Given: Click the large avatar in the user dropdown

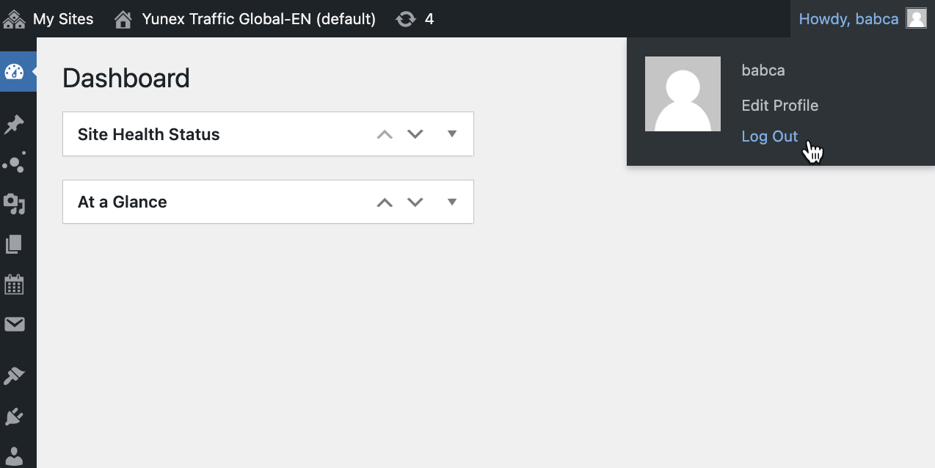Looking at the screenshot, I should tap(683, 94).
